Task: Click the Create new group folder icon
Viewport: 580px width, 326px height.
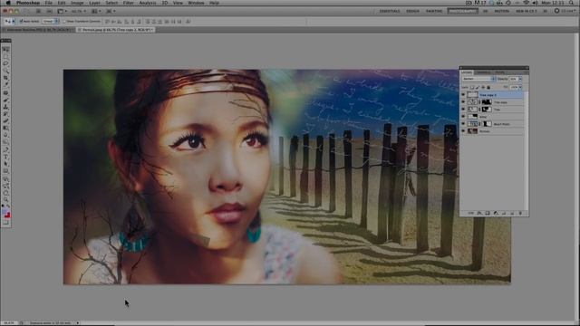Action: point(504,214)
